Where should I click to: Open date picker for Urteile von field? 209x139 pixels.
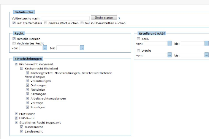(169, 55)
